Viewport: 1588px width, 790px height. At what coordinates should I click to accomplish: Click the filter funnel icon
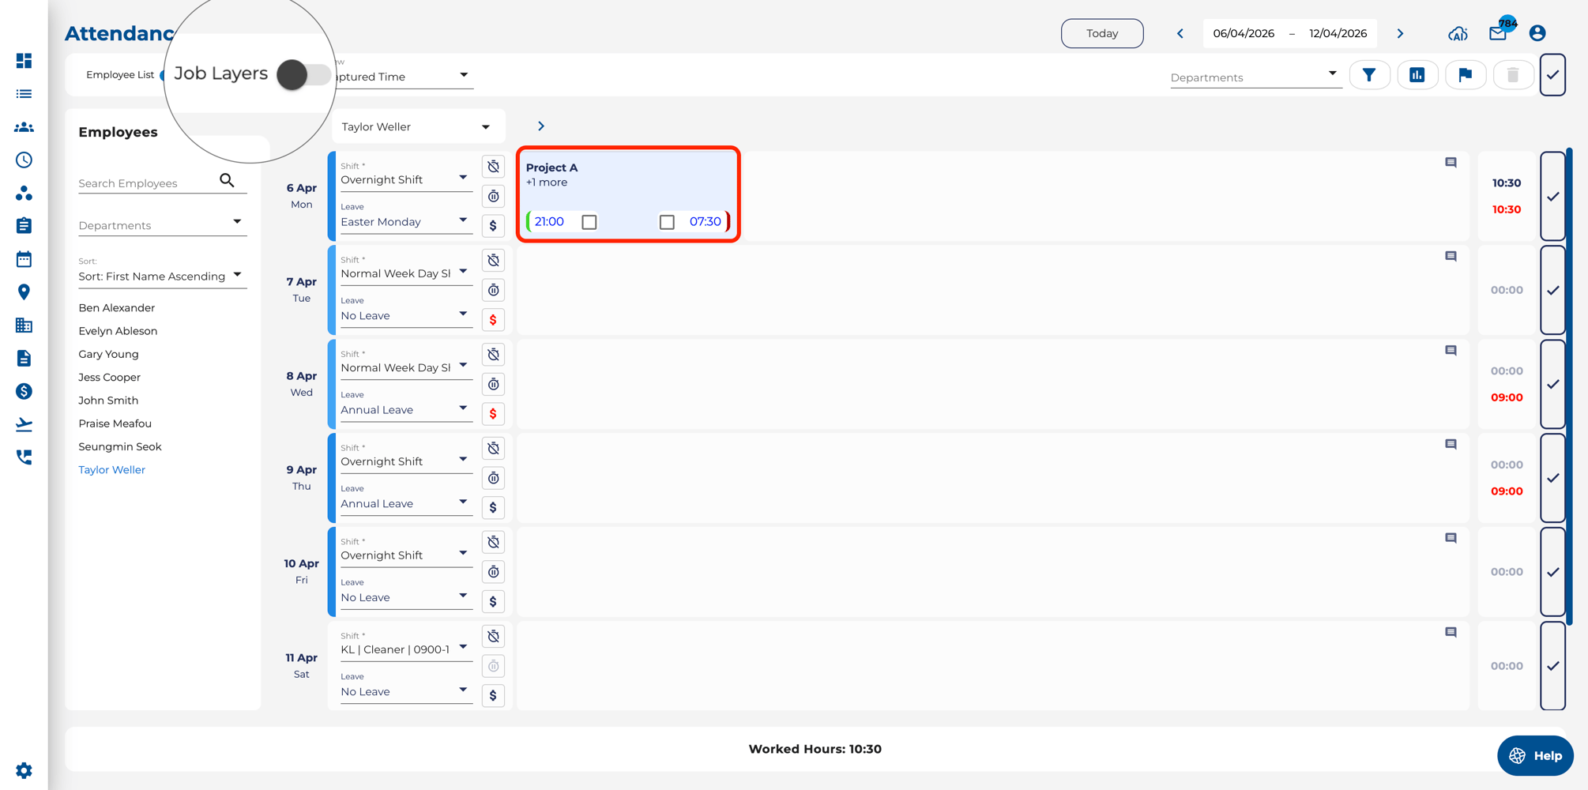[1369, 75]
